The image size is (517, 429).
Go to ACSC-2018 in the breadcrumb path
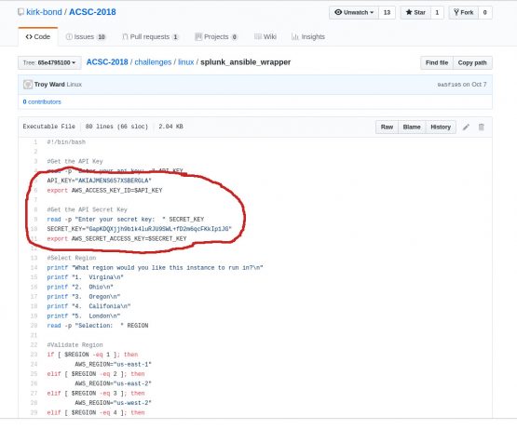[x=107, y=62]
